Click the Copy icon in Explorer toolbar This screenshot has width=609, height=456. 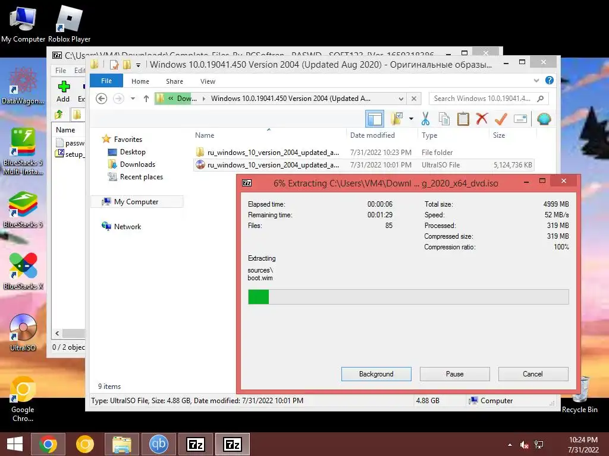tap(444, 119)
